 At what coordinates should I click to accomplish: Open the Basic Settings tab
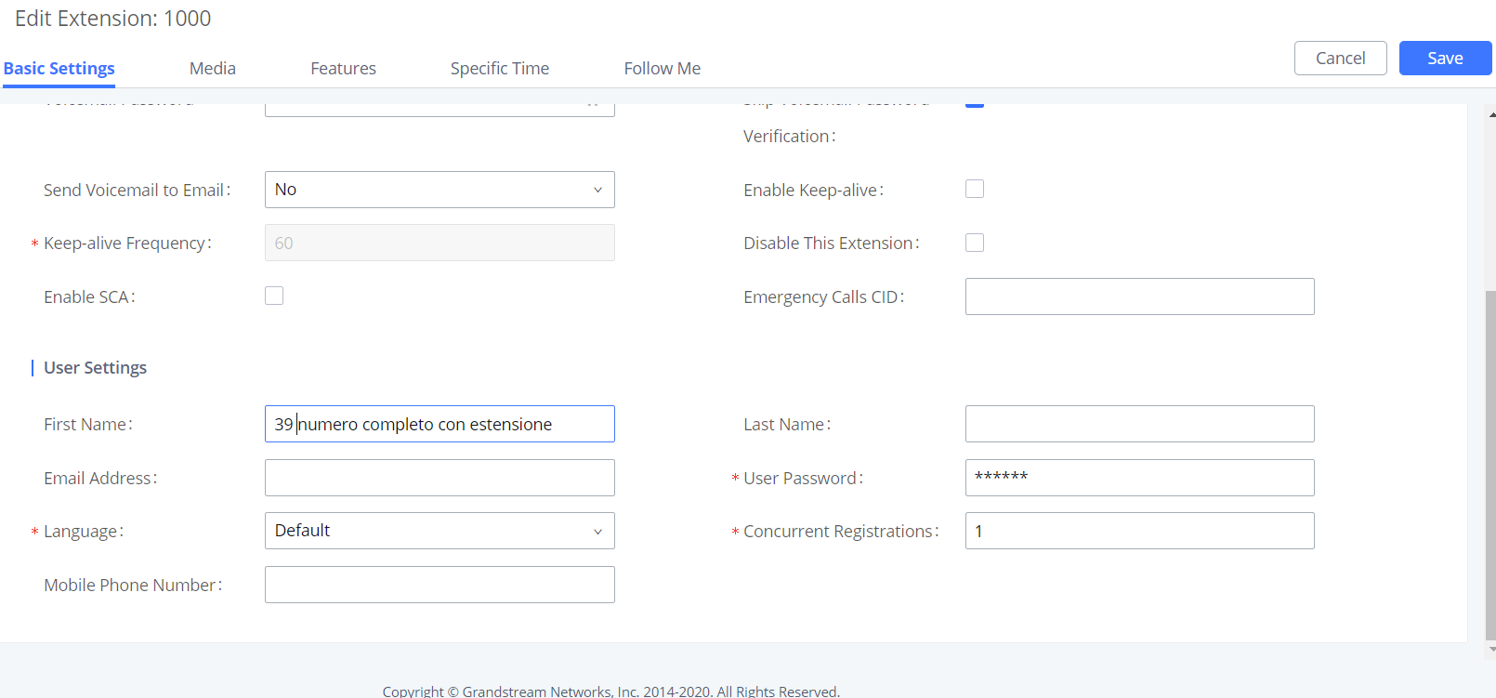[59, 68]
